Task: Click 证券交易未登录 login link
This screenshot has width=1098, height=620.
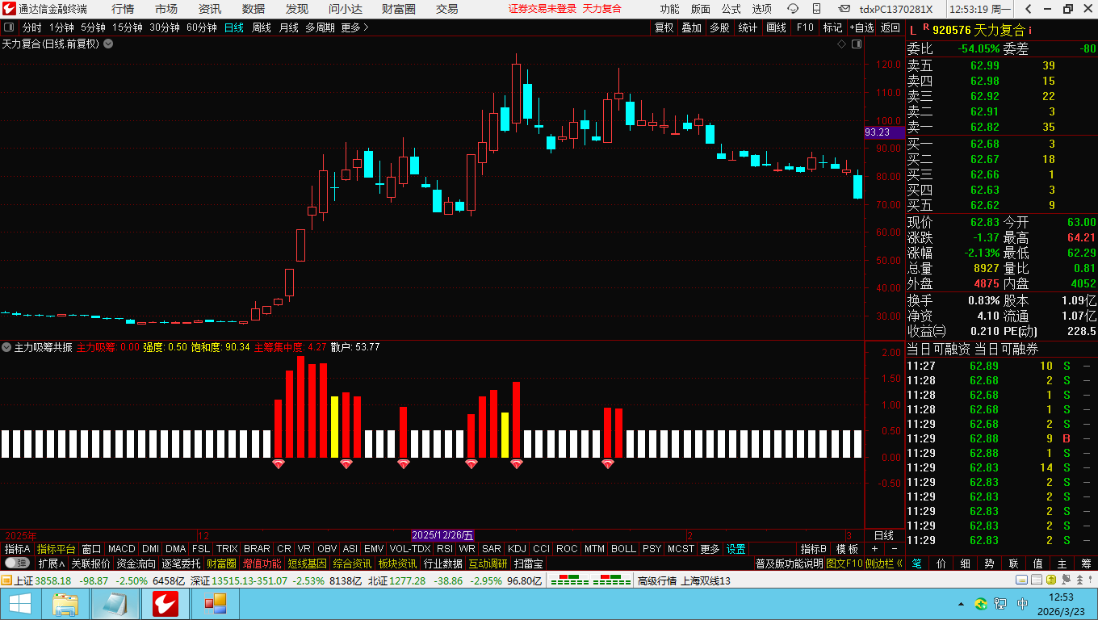Action: pyautogui.click(x=543, y=9)
